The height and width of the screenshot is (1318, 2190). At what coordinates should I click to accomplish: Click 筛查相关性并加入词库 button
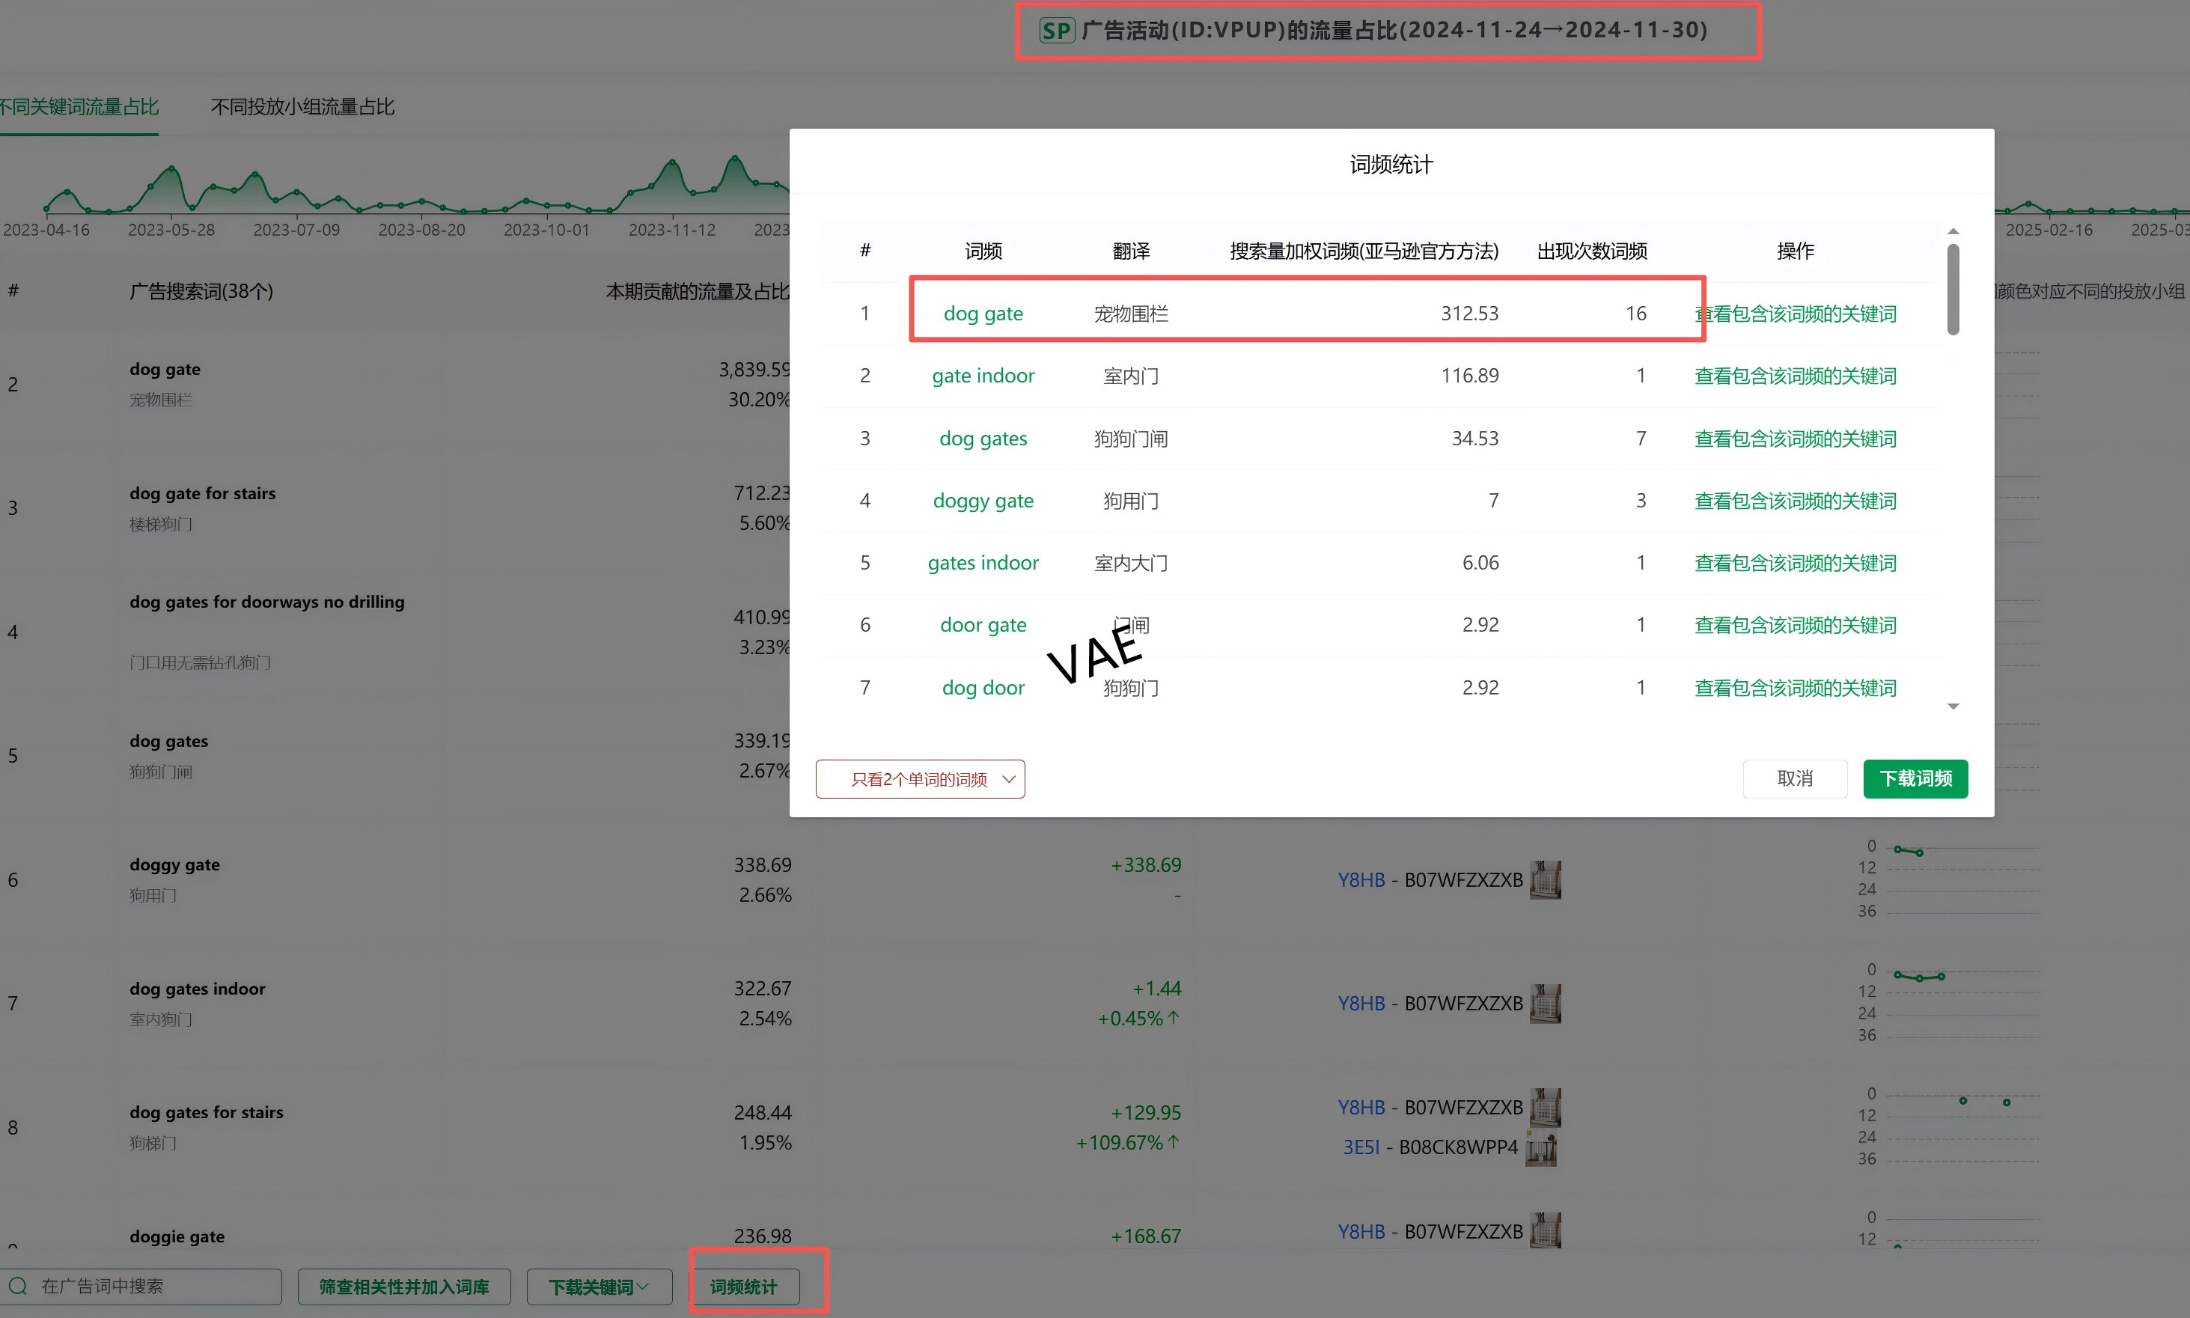tap(404, 1287)
